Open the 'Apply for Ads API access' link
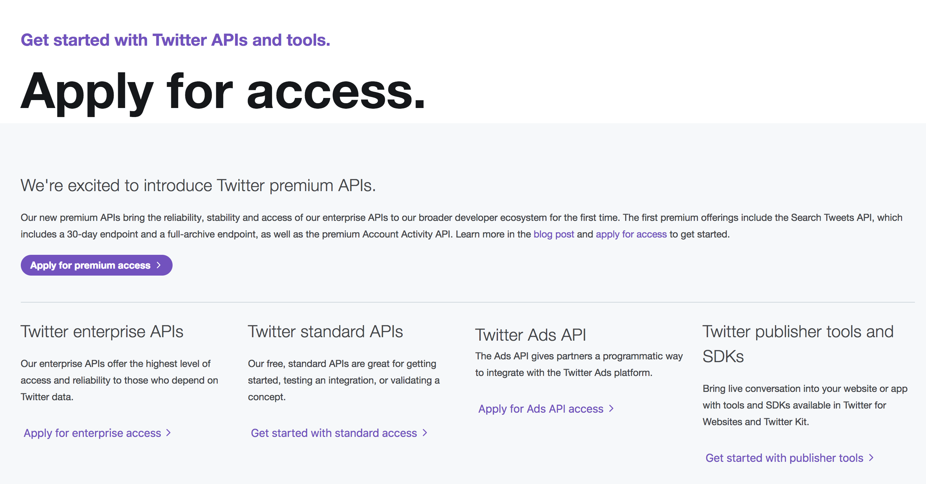The image size is (926, 484). [x=541, y=409]
